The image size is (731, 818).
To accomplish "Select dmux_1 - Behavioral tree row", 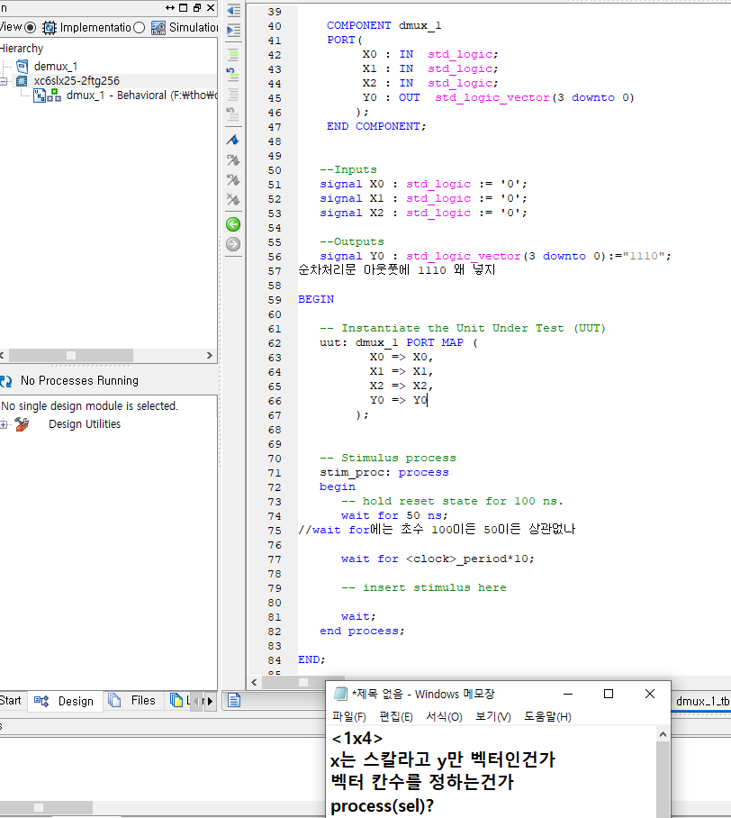I will pyautogui.click(x=142, y=95).
